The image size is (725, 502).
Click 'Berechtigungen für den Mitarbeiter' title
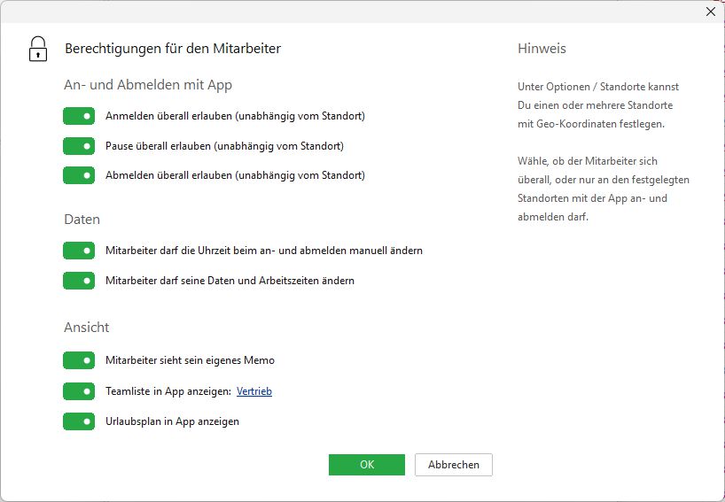173,49
